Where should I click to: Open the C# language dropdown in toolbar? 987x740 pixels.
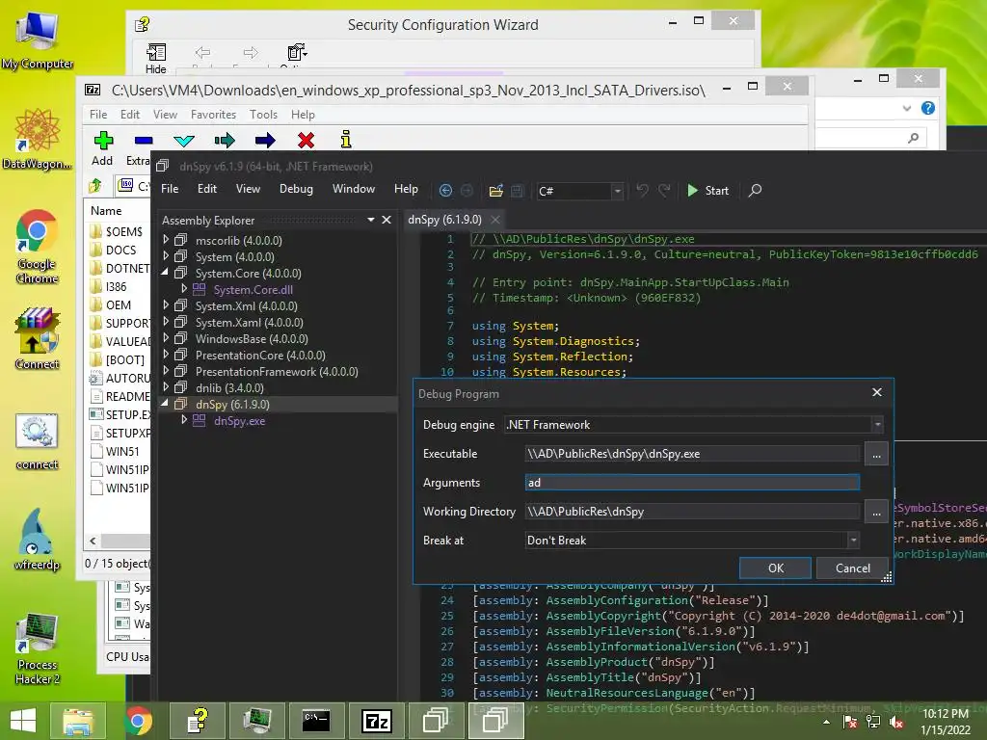(618, 191)
